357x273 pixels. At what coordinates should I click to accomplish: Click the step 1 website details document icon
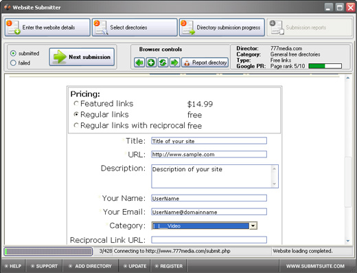pyautogui.click(x=13, y=28)
